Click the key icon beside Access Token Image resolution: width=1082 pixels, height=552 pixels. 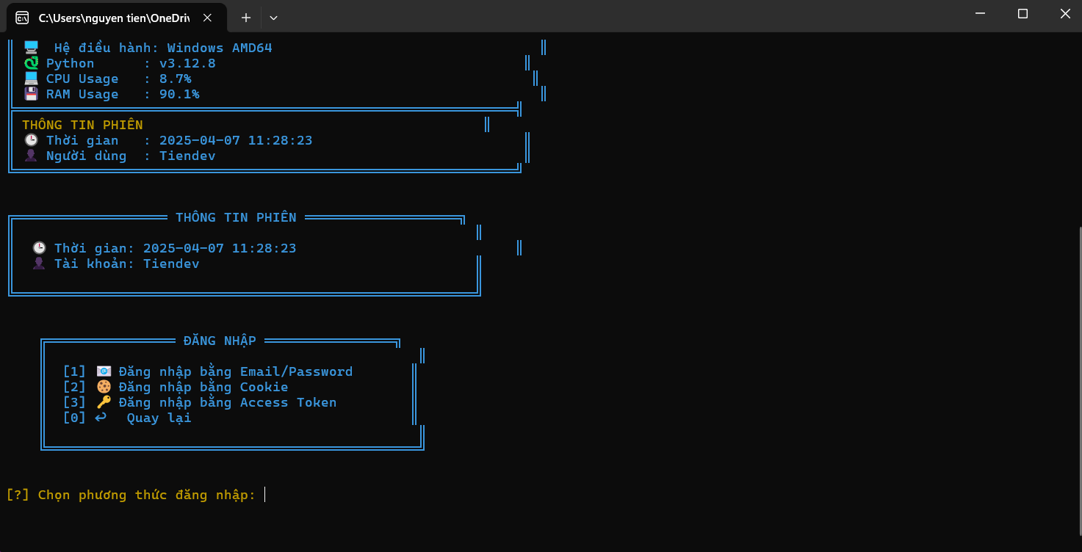(104, 402)
